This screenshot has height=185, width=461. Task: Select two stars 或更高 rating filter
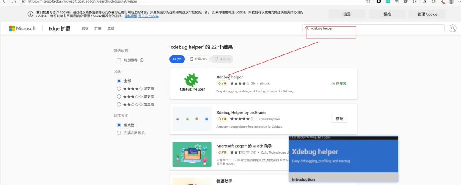(x=119, y=105)
